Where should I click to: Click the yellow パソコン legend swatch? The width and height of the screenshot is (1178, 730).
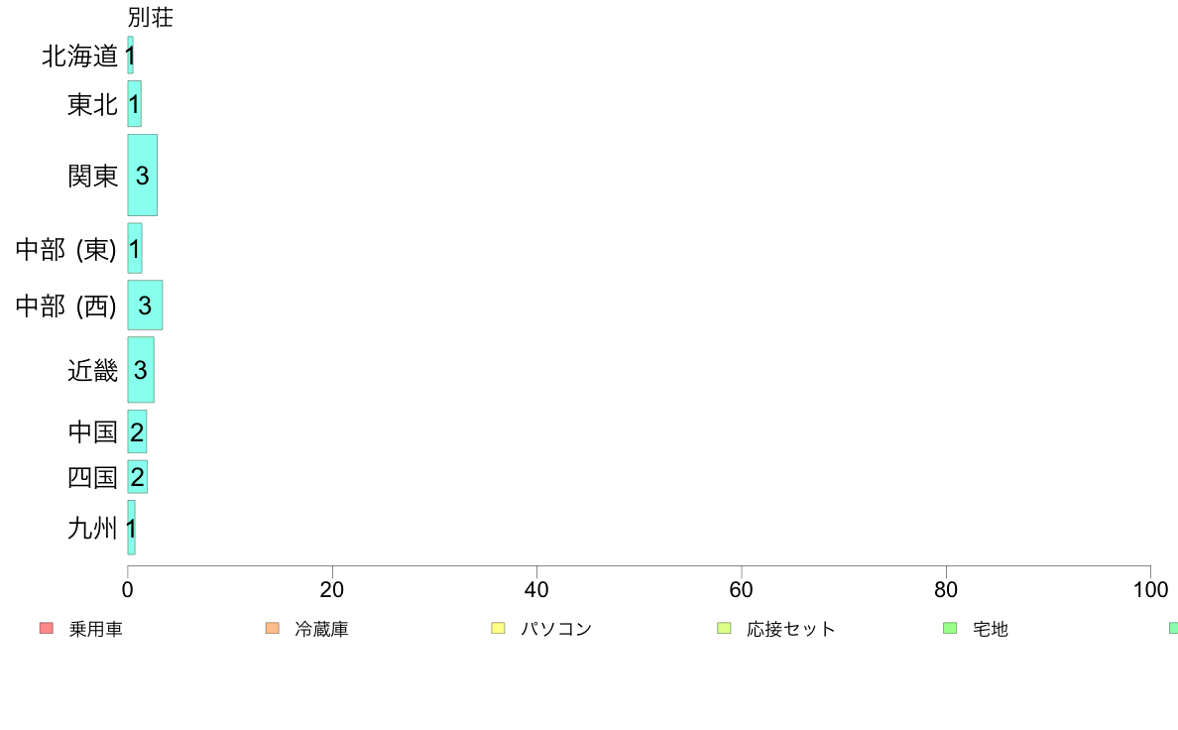(x=498, y=628)
